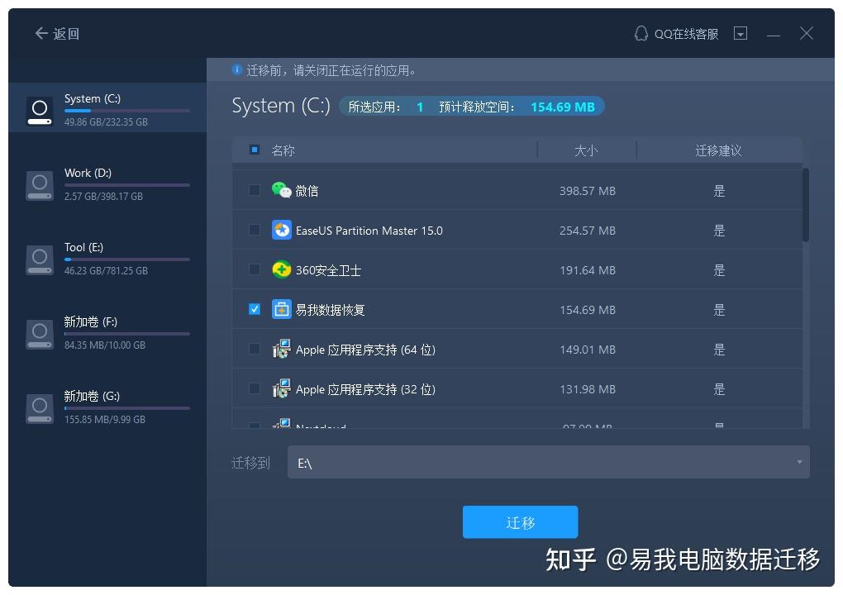Select Work (D:) drive in sidebar
Image resolution: width=843 pixels, height=595 pixels.
coord(107,184)
